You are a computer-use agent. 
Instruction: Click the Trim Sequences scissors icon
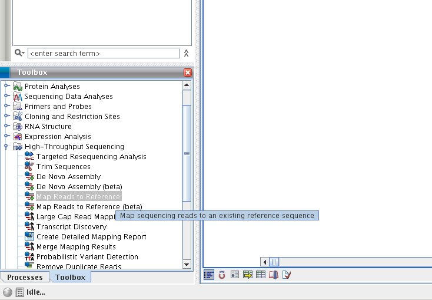[x=29, y=166]
